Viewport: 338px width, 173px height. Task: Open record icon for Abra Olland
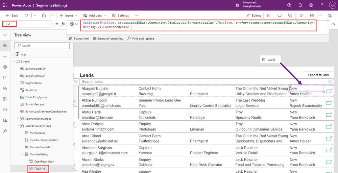tap(329, 138)
